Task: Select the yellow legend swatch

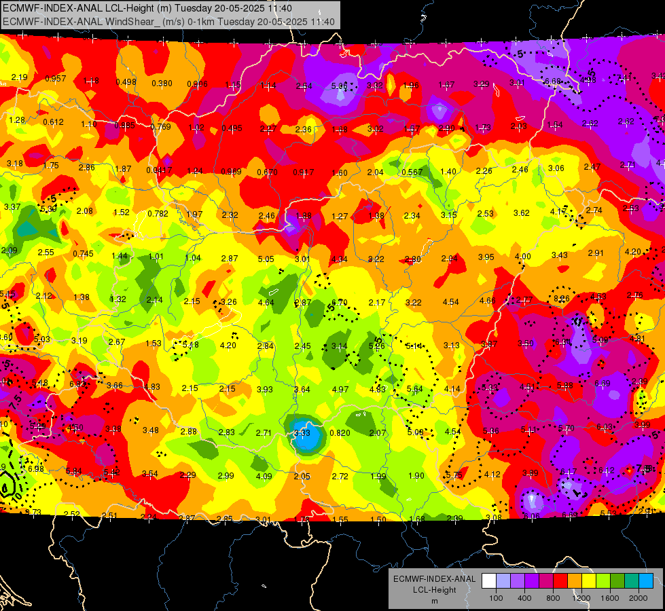Action: coord(589,581)
